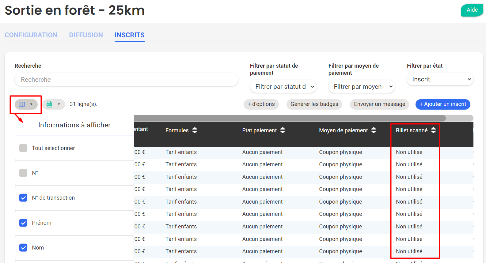Viewport: 486px width, 263px height.
Task: Uncheck N° de transaction checkbox
Action: point(23,198)
